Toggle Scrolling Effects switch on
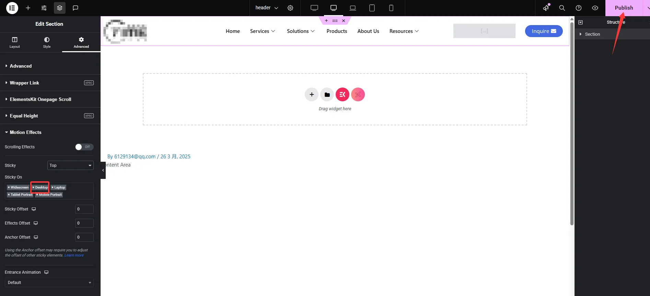This screenshot has height=296, width=650. [x=84, y=147]
